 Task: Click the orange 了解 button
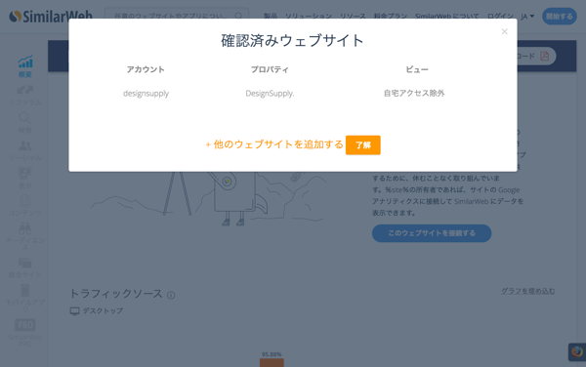(363, 144)
